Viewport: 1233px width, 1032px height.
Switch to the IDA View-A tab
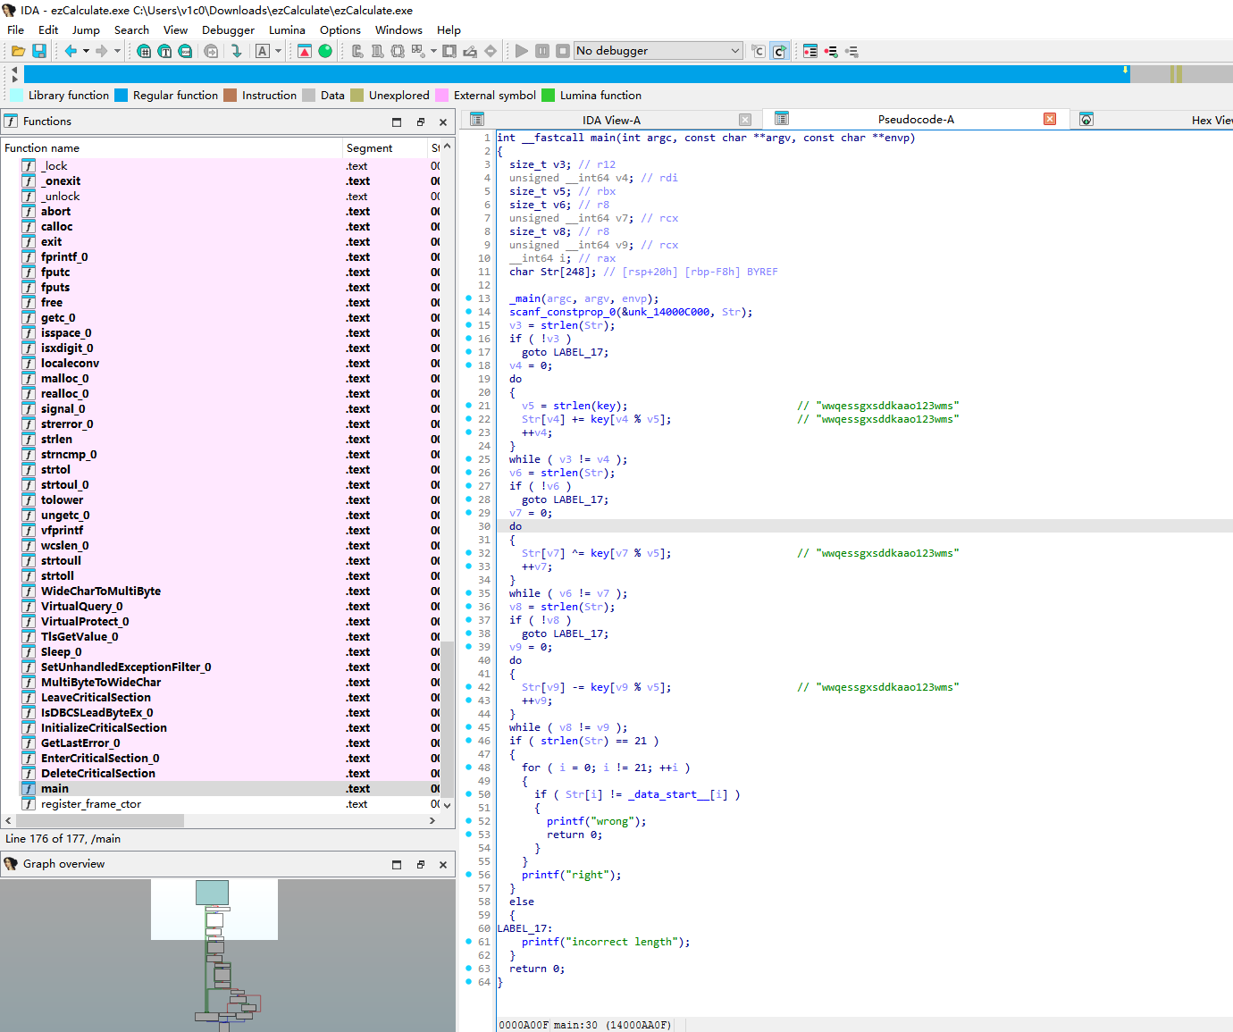[611, 120]
